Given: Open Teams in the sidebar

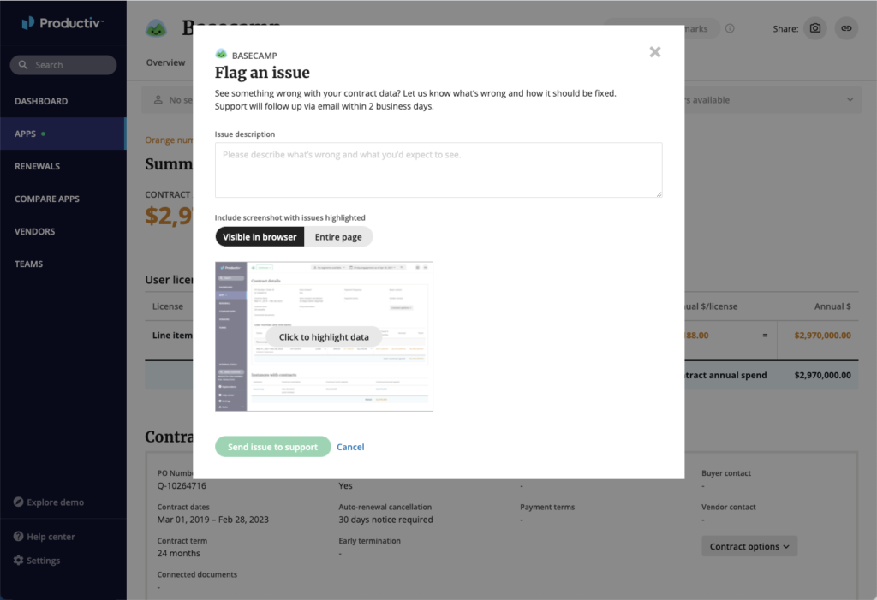Looking at the screenshot, I should (x=28, y=264).
